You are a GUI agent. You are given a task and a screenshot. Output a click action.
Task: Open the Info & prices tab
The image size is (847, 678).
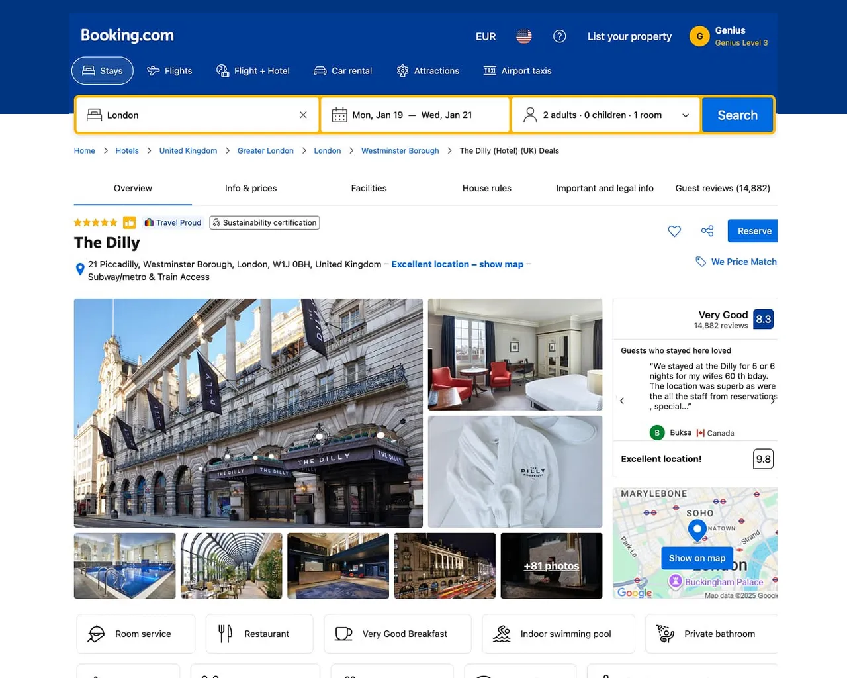coord(251,188)
